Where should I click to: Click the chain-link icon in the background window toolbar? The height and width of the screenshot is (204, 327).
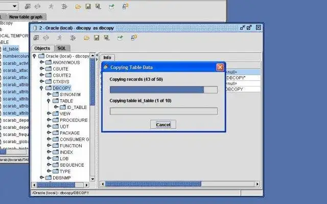(37, 7)
